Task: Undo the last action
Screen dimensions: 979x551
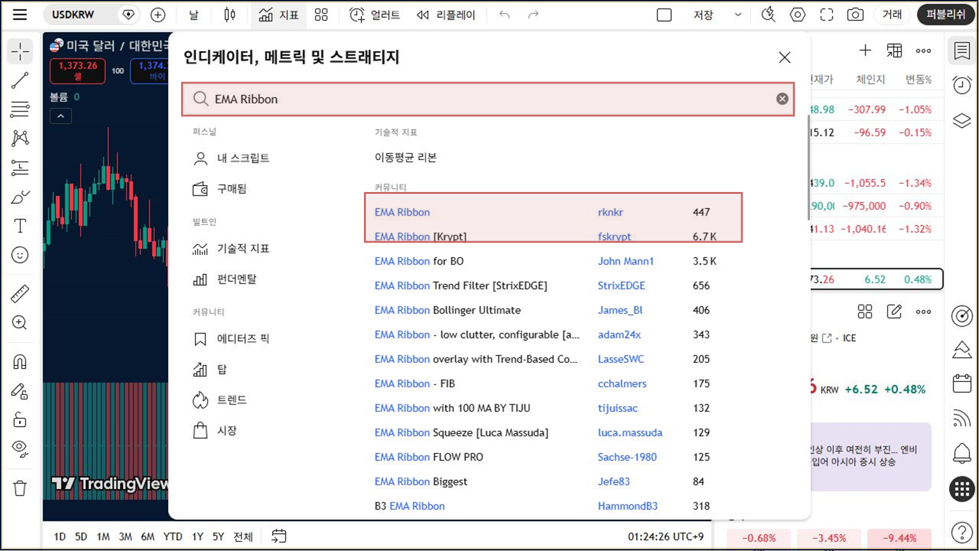Action: click(504, 15)
